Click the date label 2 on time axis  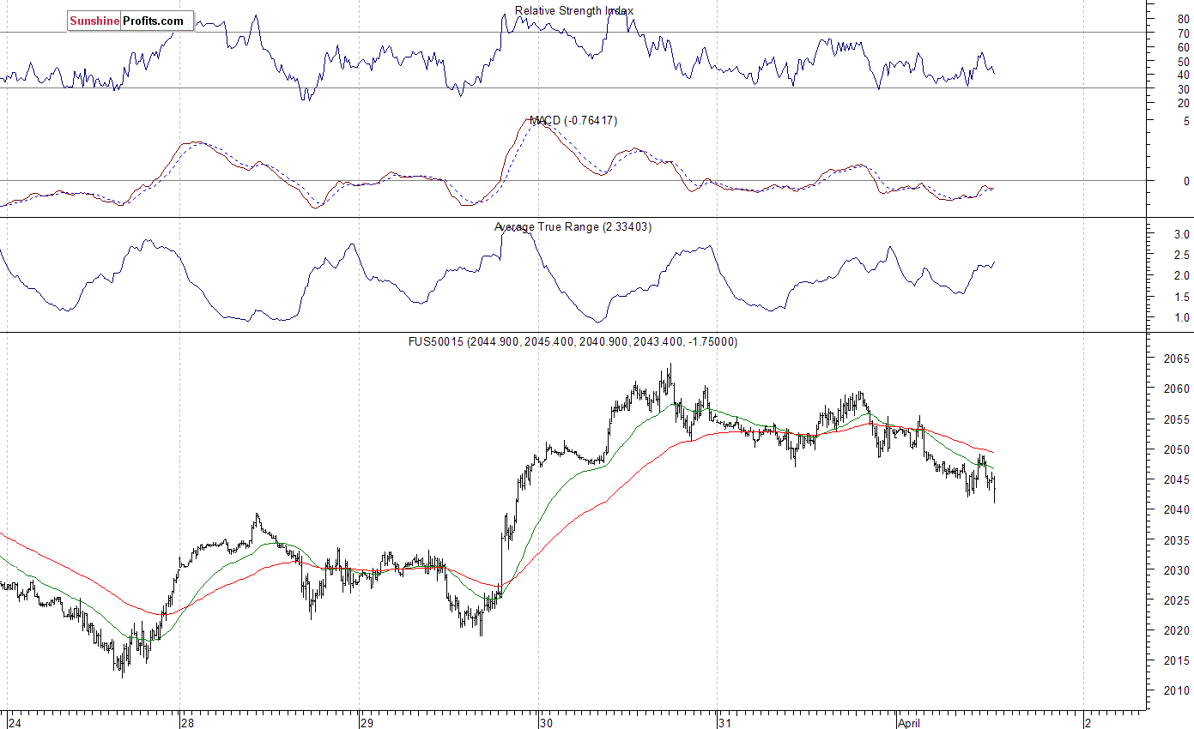(1088, 722)
